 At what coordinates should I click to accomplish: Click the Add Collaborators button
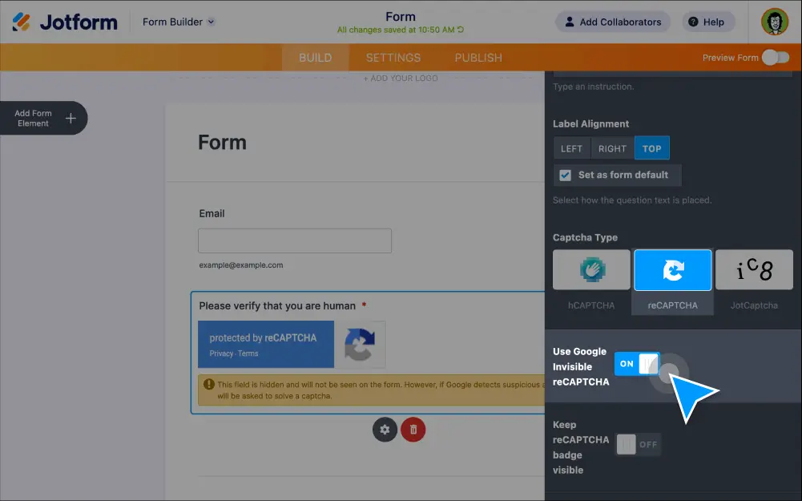[613, 22]
